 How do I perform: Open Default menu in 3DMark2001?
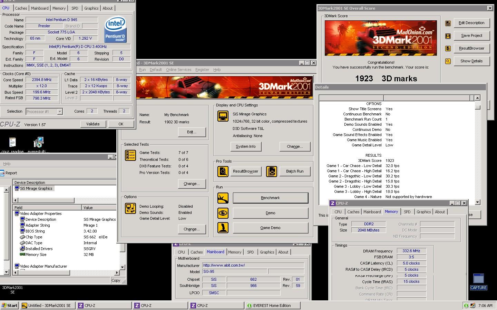point(156,70)
